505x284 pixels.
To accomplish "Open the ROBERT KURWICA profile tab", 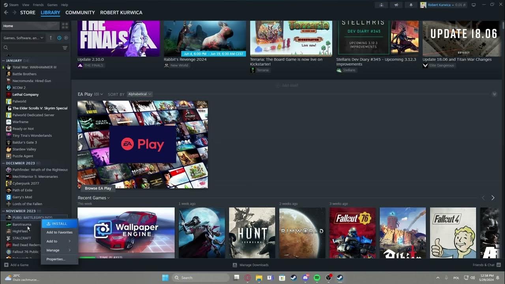I will tap(121, 13).
